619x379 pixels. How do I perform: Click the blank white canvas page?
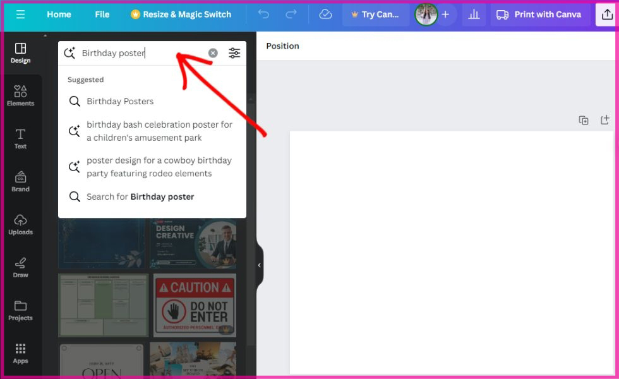452,253
